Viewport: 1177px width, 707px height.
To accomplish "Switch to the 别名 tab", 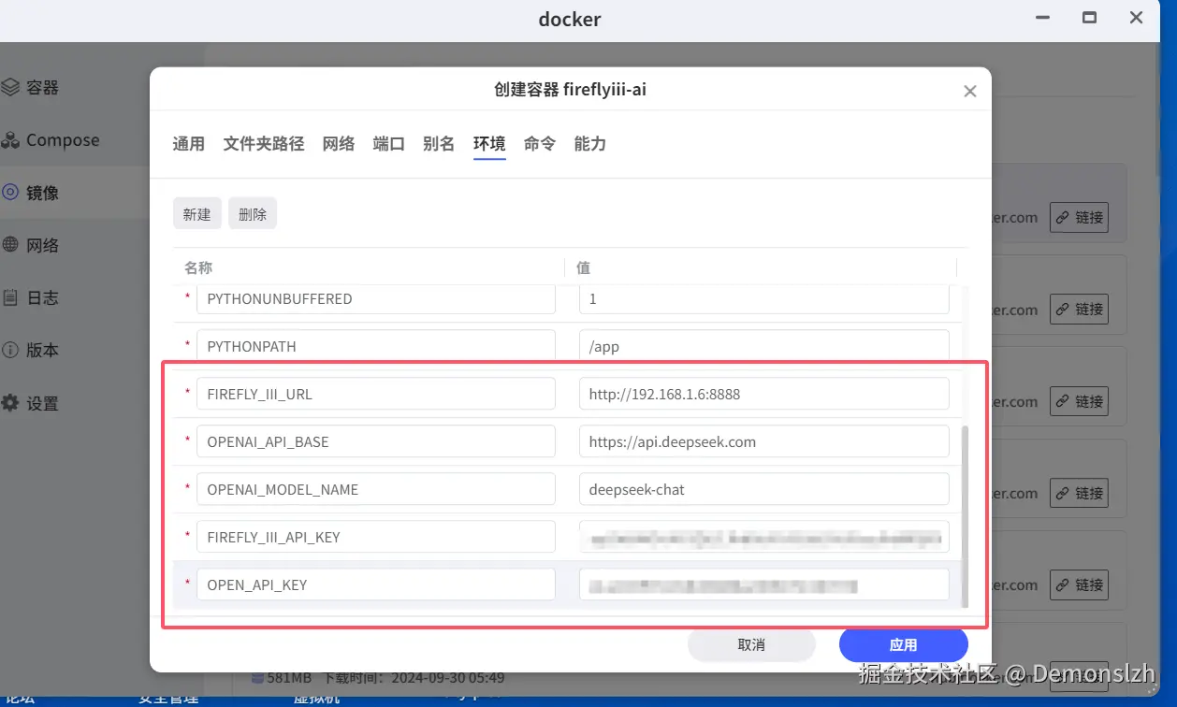I will click(439, 144).
